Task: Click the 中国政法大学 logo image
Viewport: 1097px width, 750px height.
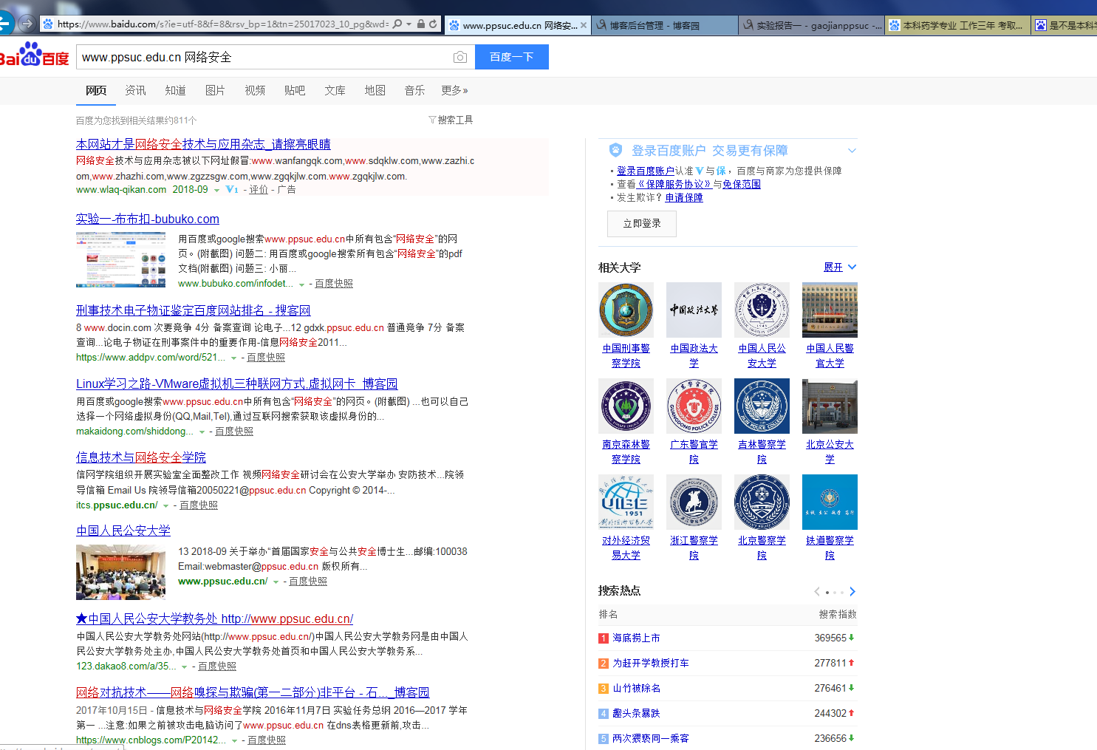Action: click(694, 310)
